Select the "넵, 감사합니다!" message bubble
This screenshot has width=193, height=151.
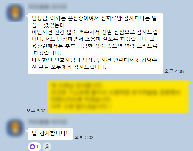(50, 134)
